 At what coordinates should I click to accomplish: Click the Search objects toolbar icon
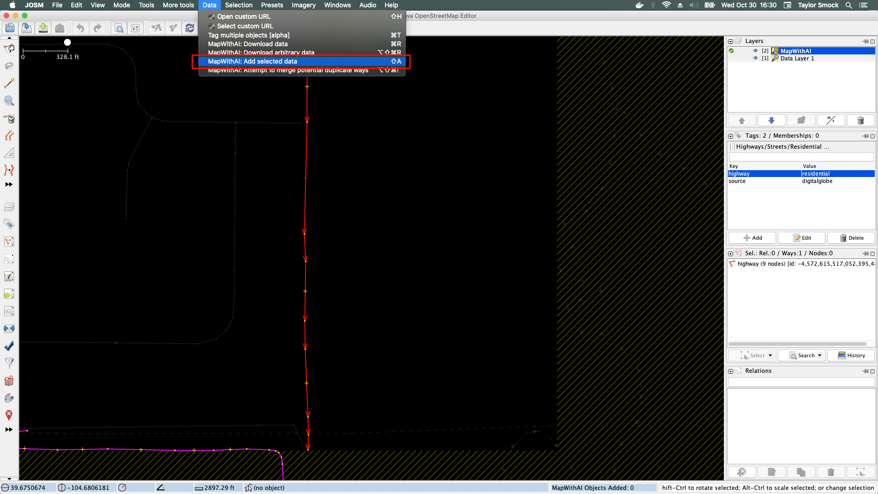pyautogui.click(x=119, y=28)
